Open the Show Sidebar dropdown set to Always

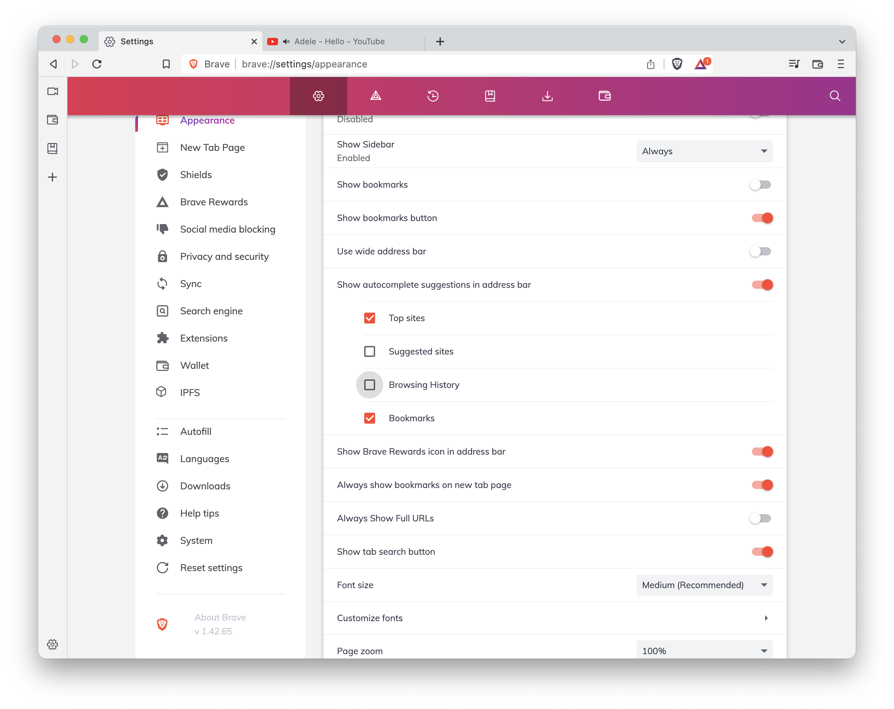704,151
